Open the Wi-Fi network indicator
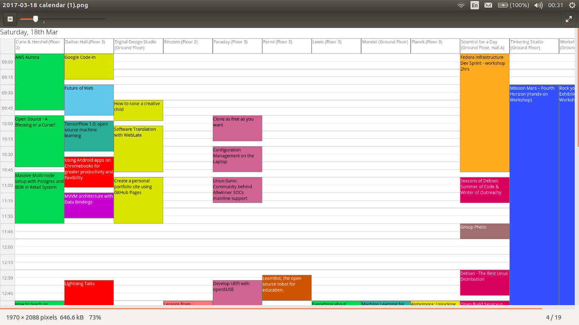Screen dimensions: 579x325 pos(461,5)
